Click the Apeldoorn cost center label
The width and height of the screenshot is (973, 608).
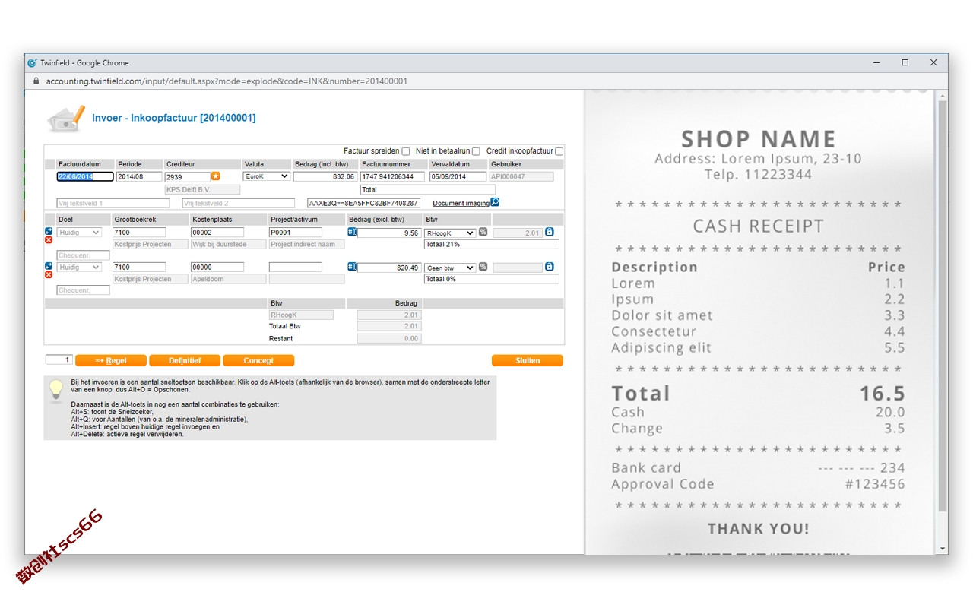(229, 280)
